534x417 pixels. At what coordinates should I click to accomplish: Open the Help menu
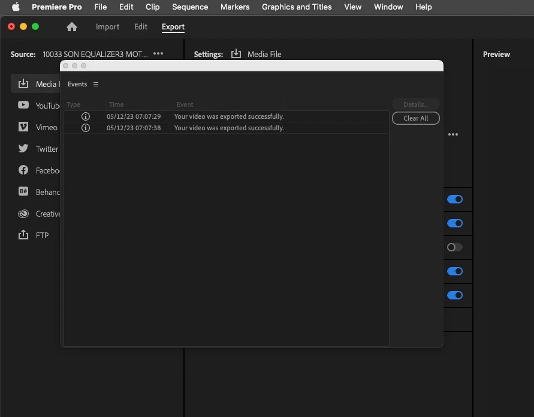(423, 7)
